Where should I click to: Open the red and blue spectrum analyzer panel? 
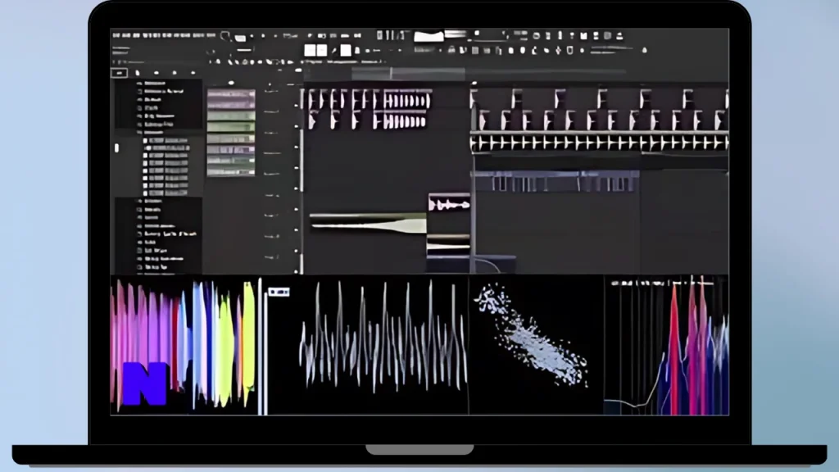pos(667,345)
